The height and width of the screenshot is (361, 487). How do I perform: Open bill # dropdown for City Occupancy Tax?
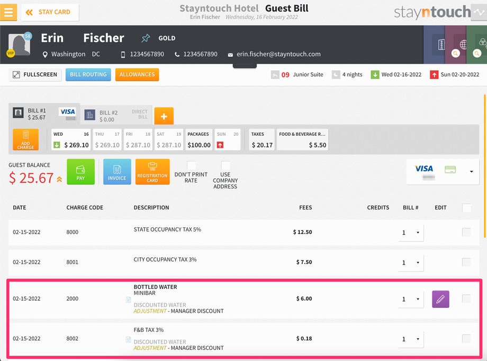point(411,263)
